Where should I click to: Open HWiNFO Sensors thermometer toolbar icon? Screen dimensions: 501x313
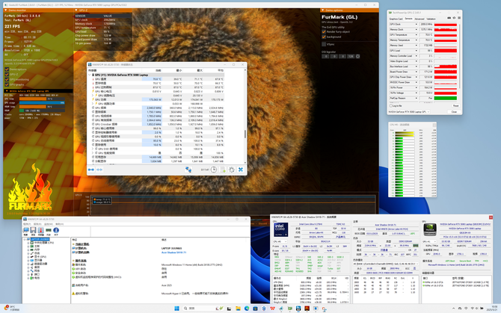pyautogui.click(x=41, y=230)
